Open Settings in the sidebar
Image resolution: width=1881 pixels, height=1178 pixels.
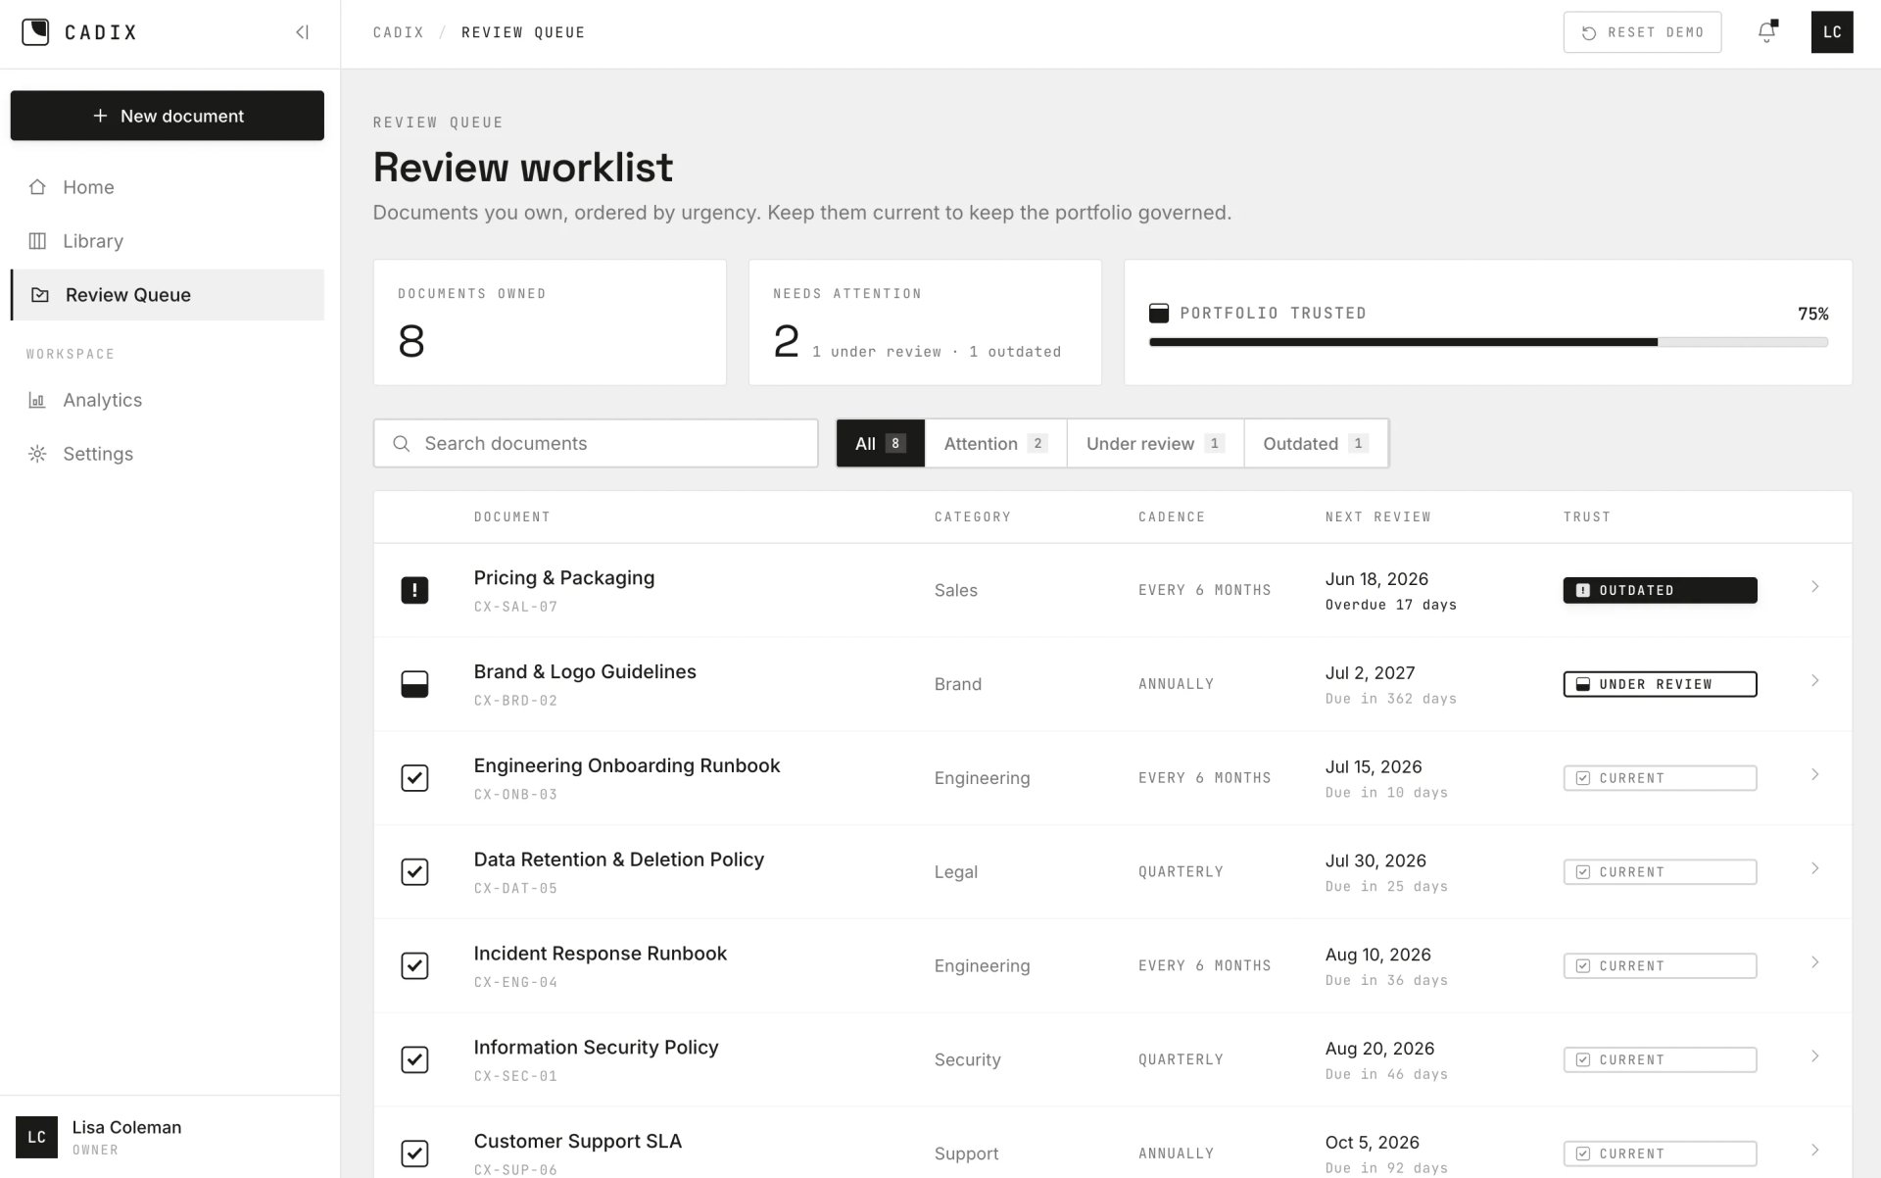pos(167,454)
